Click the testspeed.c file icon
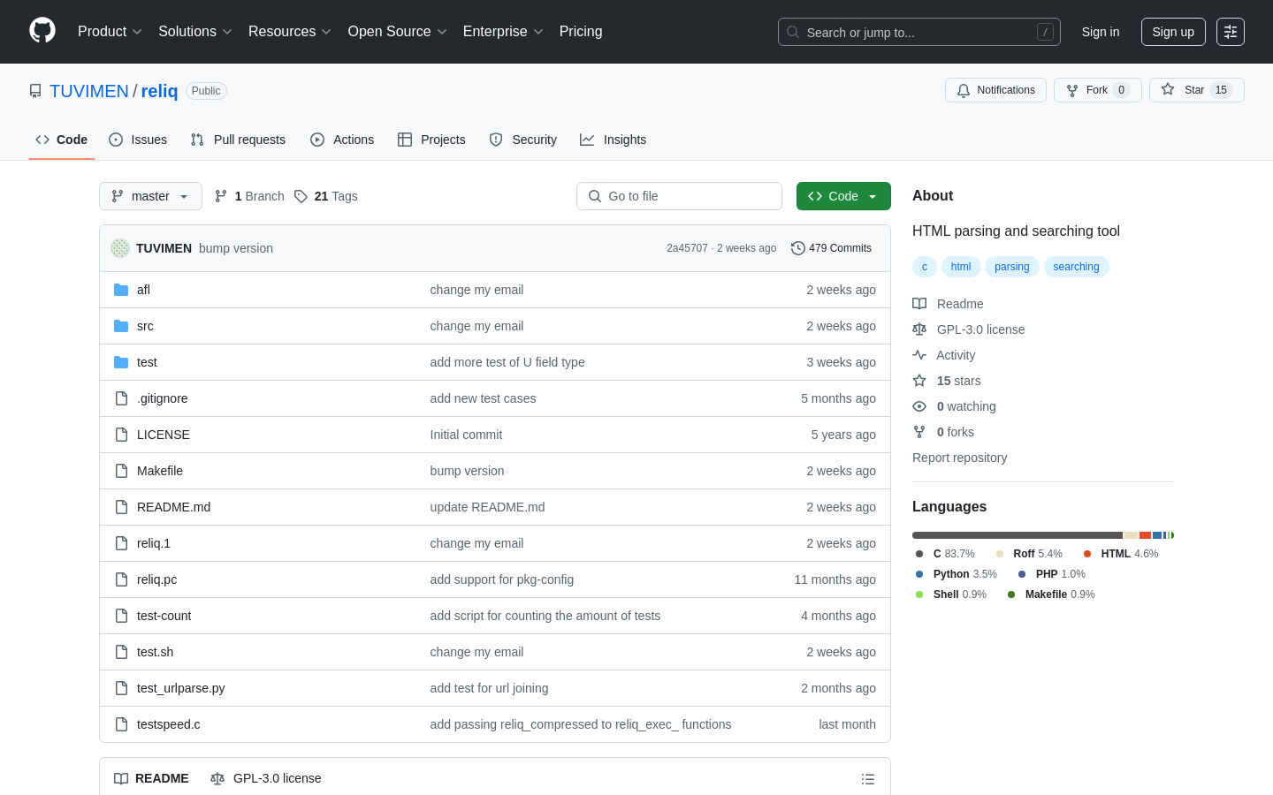 coord(121,724)
